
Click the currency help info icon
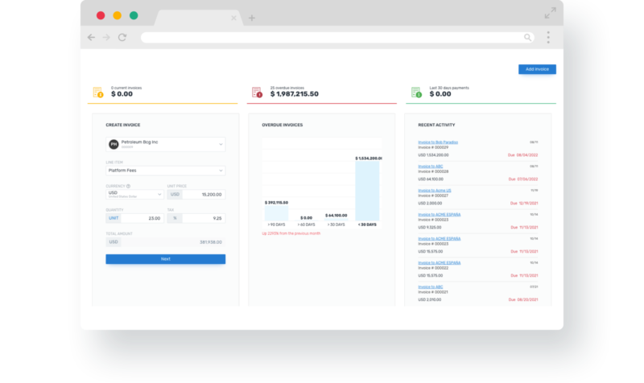click(x=128, y=186)
